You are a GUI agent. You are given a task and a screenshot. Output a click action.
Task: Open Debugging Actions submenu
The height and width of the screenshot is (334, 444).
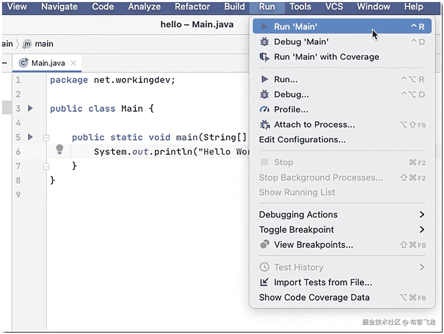click(342, 214)
